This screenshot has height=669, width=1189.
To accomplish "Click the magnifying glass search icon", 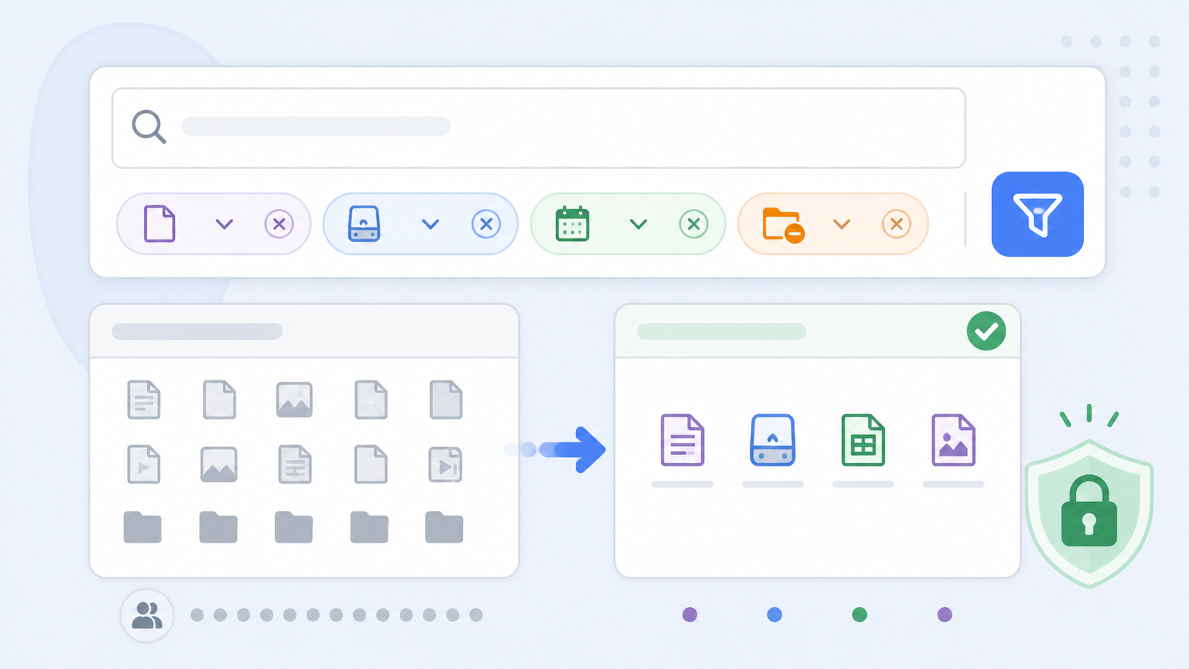I will point(149,127).
